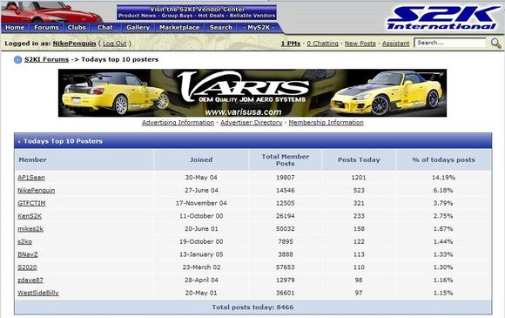Viewport: 505px width, 318px height.
Task: Open Advertising Information link
Action: coord(178,123)
